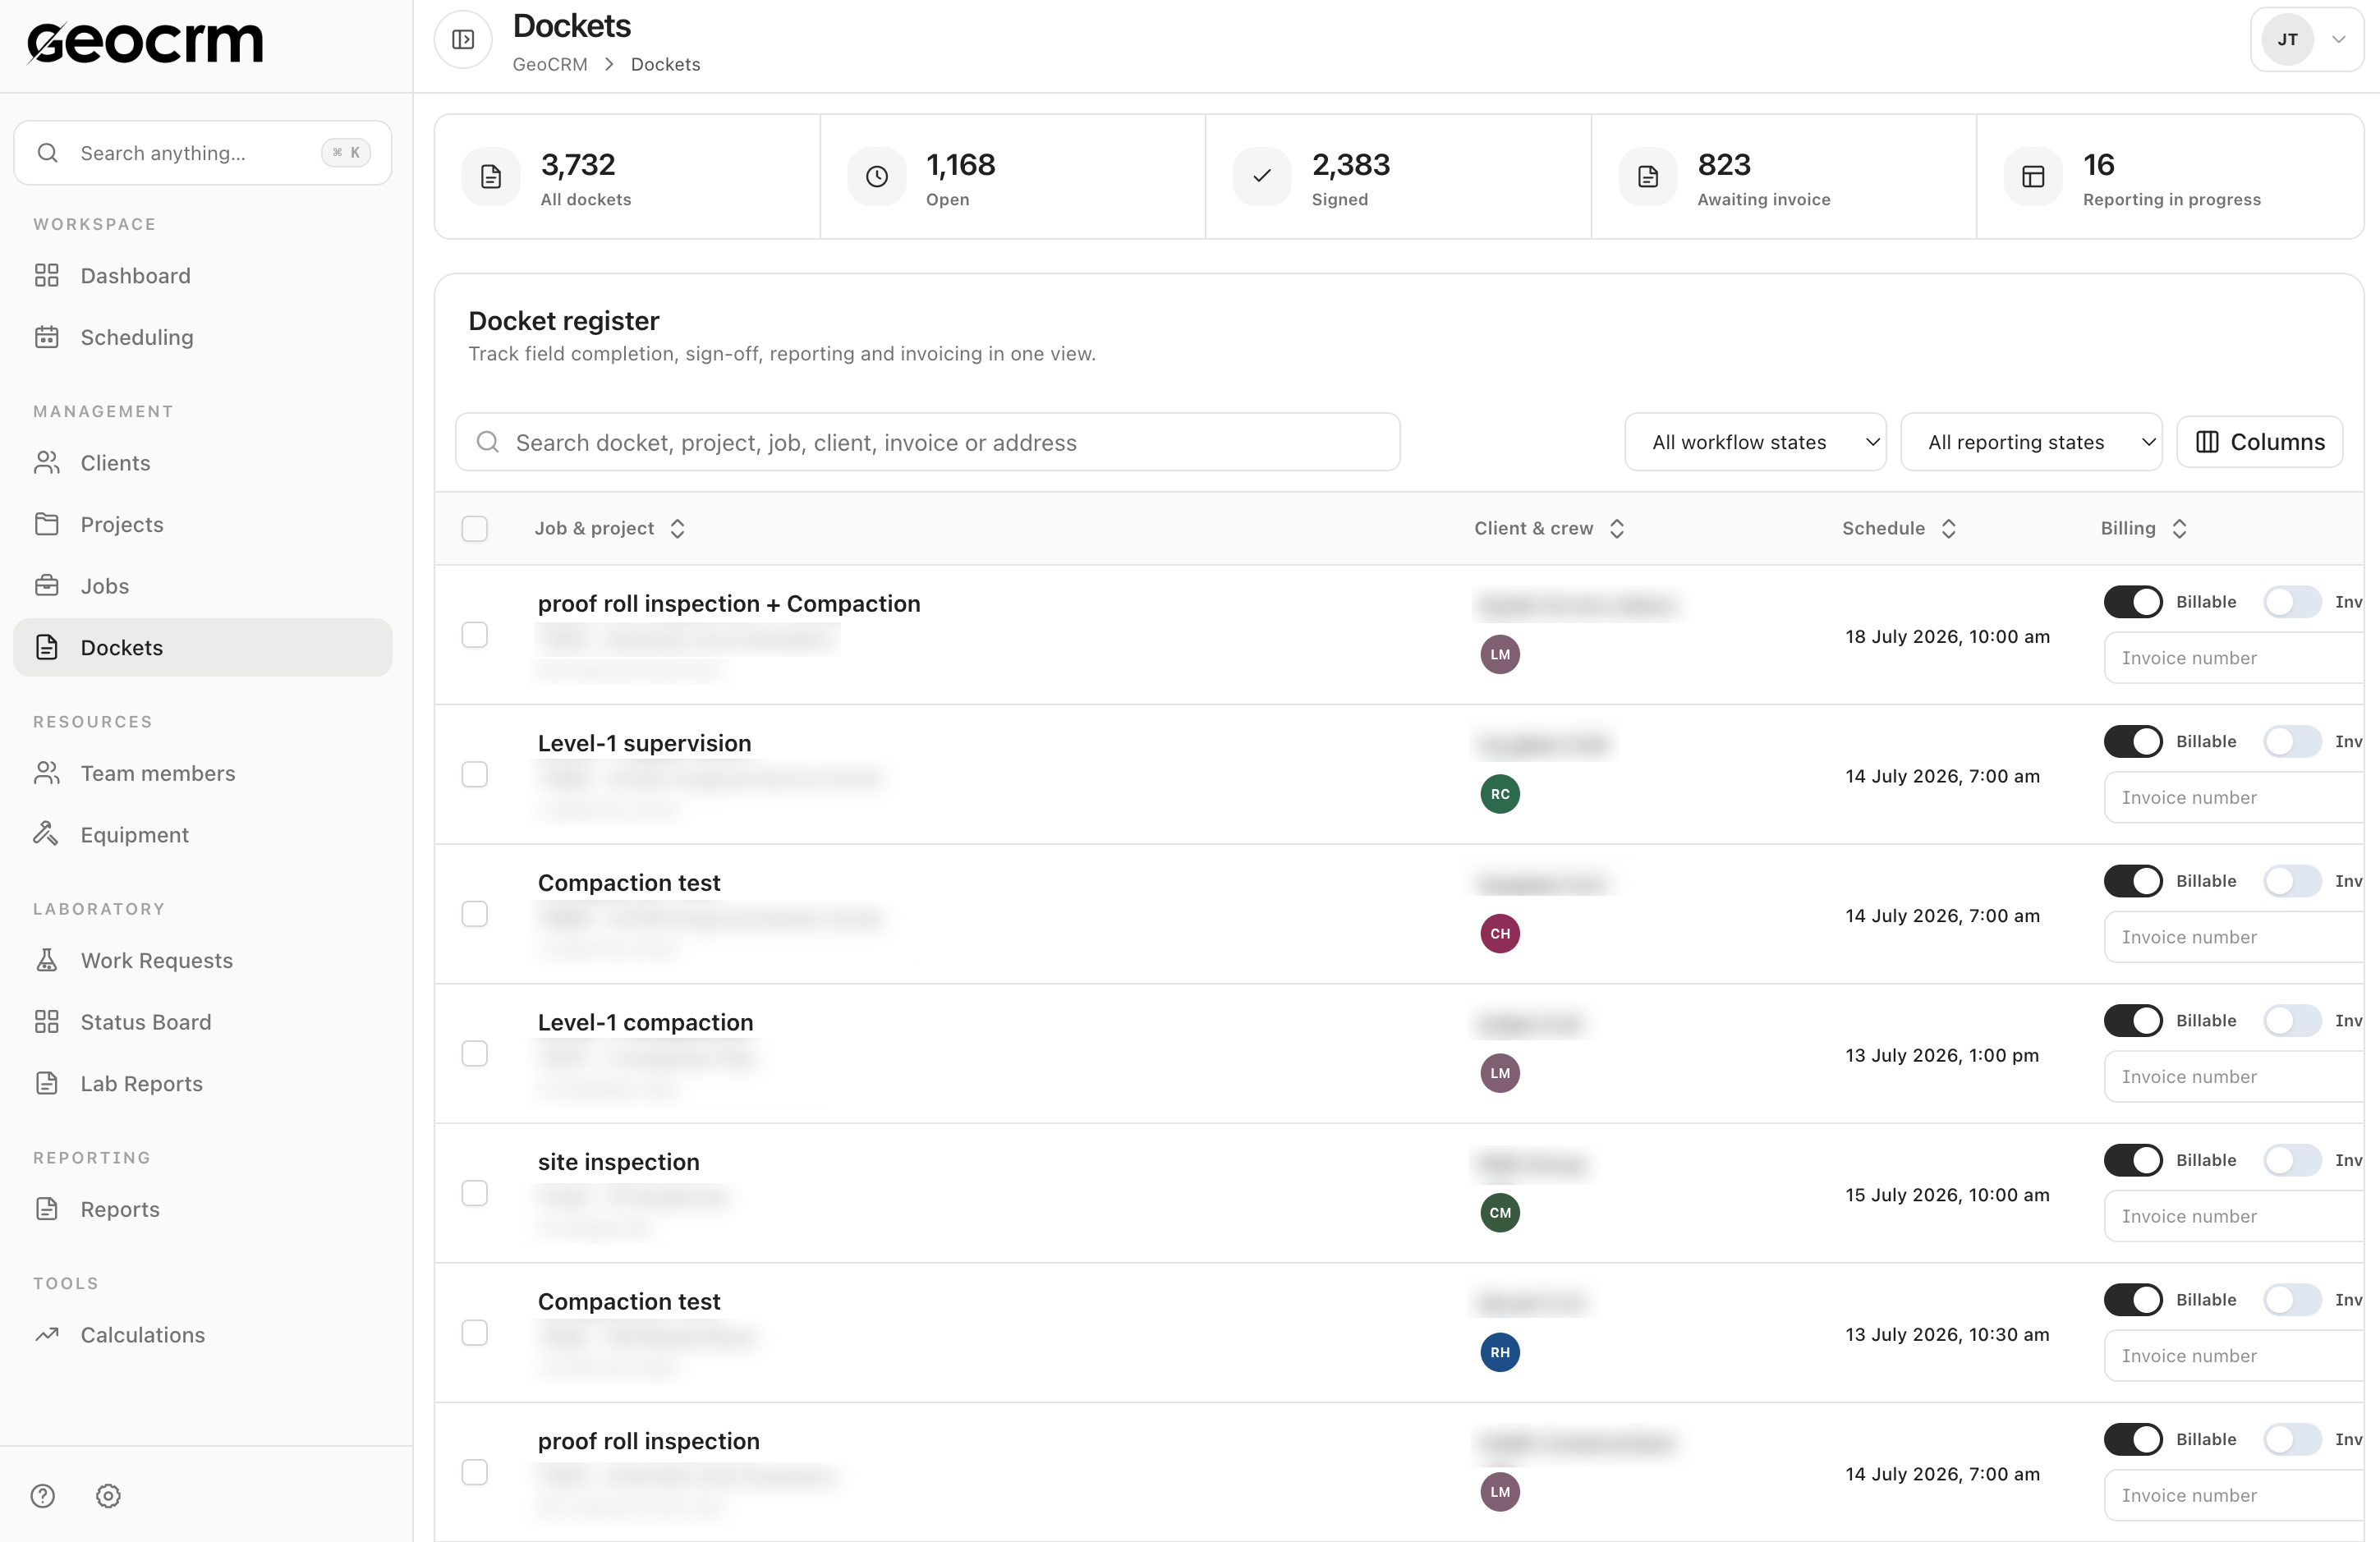The image size is (2380, 1542).
Task: Click the docket register search field
Action: [928, 442]
